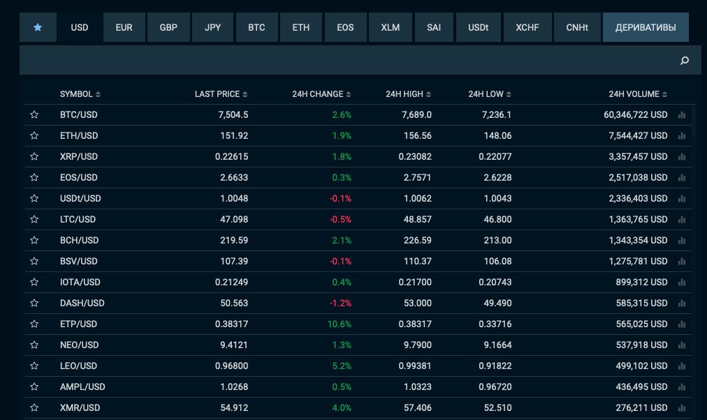The image size is (707, 420).
Task: Open the ETP/USD trading pair
Action: click(x=79, y=324)
